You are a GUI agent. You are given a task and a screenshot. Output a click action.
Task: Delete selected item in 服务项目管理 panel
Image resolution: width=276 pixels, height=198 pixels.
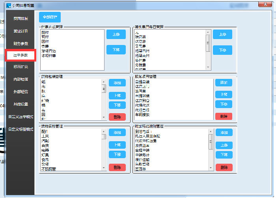224,116
